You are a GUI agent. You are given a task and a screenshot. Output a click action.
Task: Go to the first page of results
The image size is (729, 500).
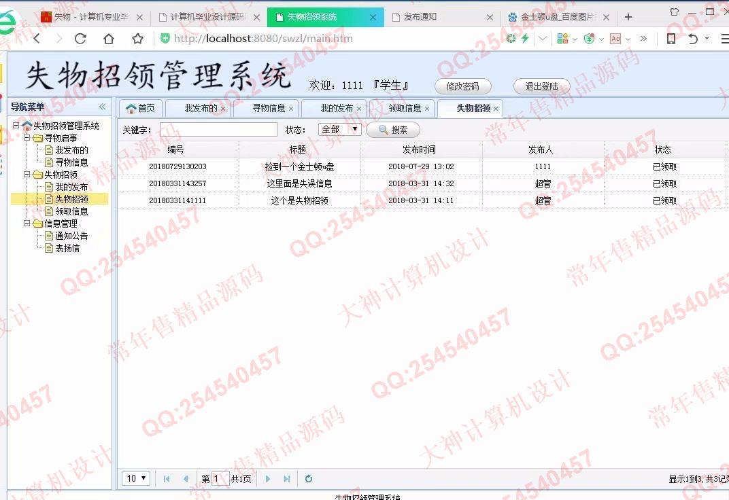[x=167, y=479]
